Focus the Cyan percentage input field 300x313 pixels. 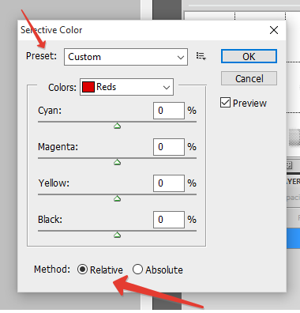pos(169,111)
